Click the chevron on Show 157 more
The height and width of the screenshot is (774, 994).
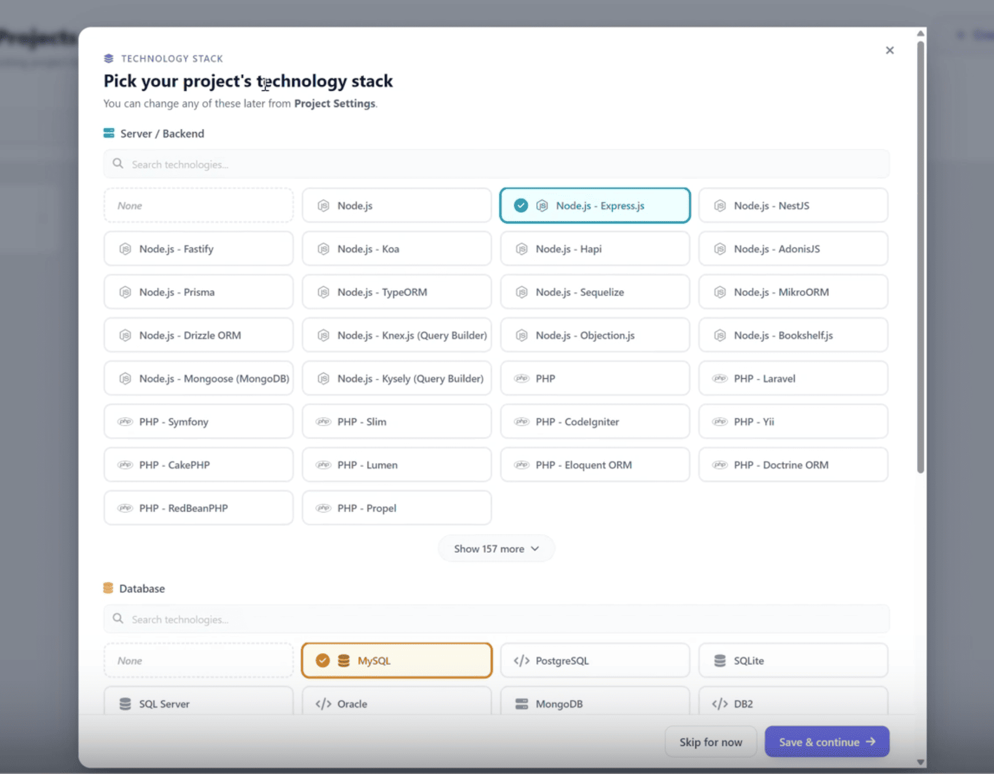[535, 549]
